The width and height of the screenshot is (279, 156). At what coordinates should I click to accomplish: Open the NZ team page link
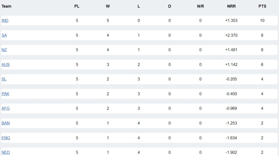pos(4,50)
